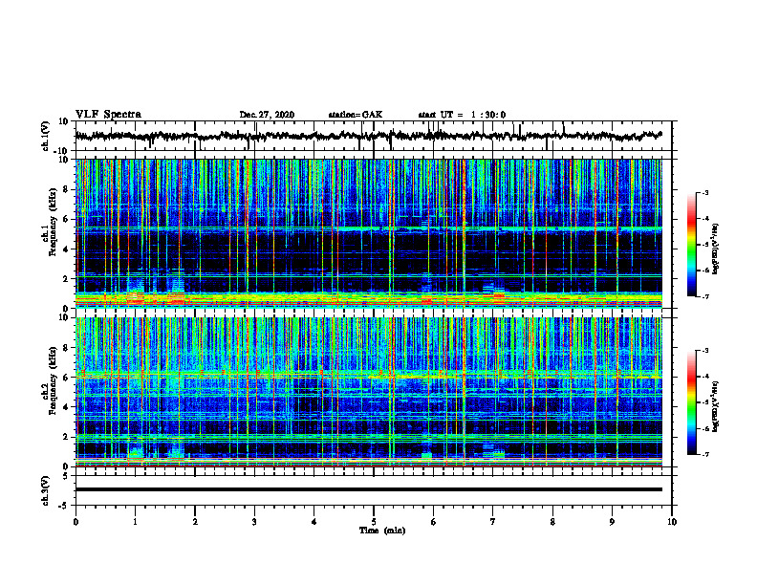
Task: Click the ch.1(V) waveform axis label
Action: [46, 136]
